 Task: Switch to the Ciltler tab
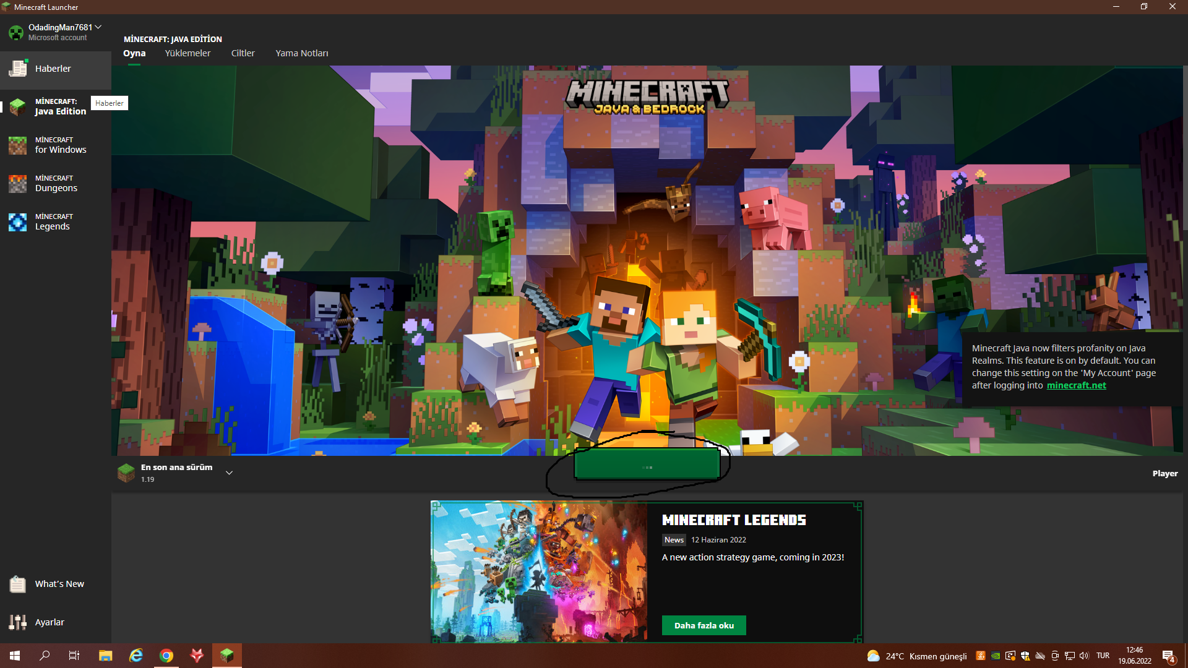[x=243, y=53]
